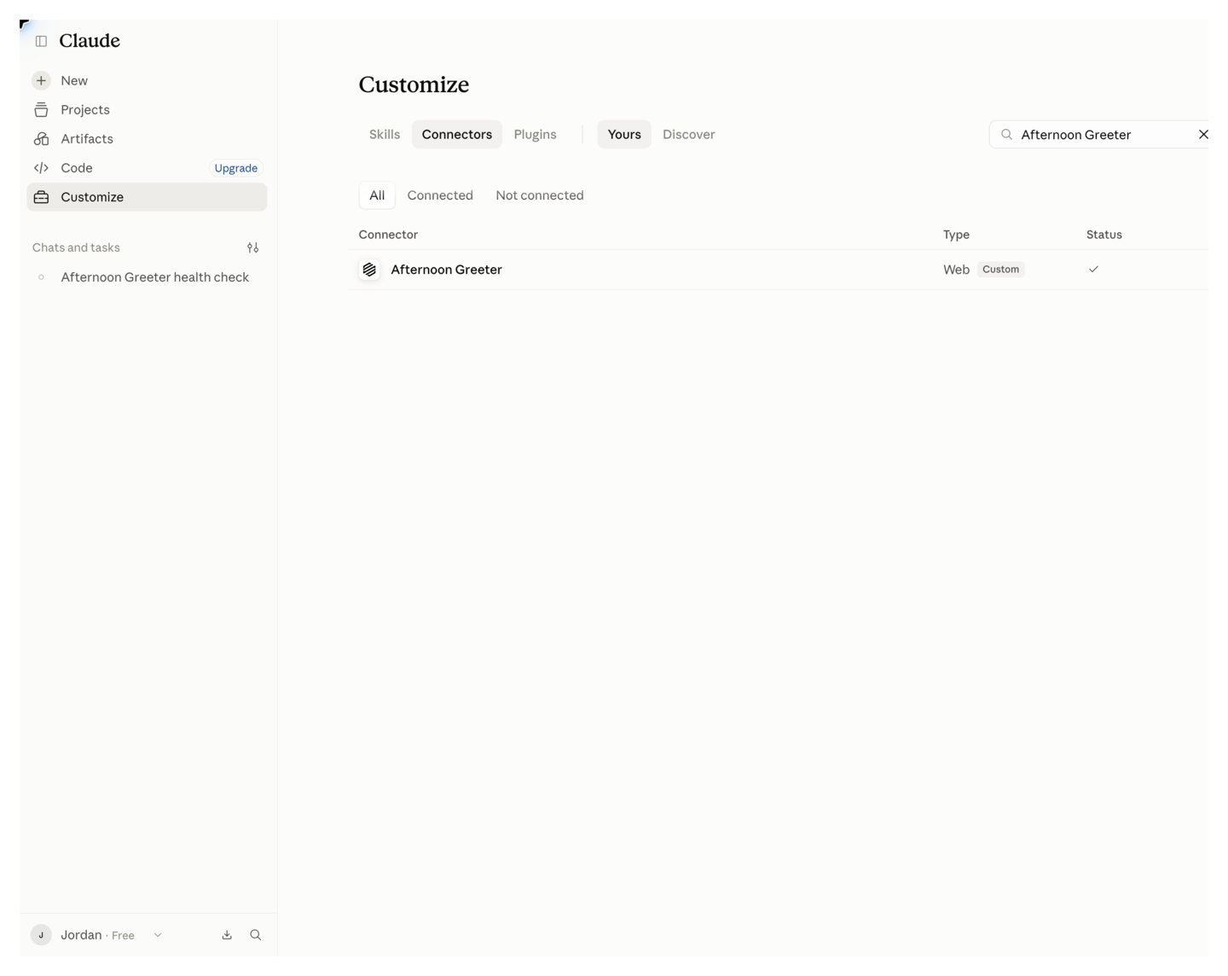
Task: Click the Claude logo text
Action: 90,41
